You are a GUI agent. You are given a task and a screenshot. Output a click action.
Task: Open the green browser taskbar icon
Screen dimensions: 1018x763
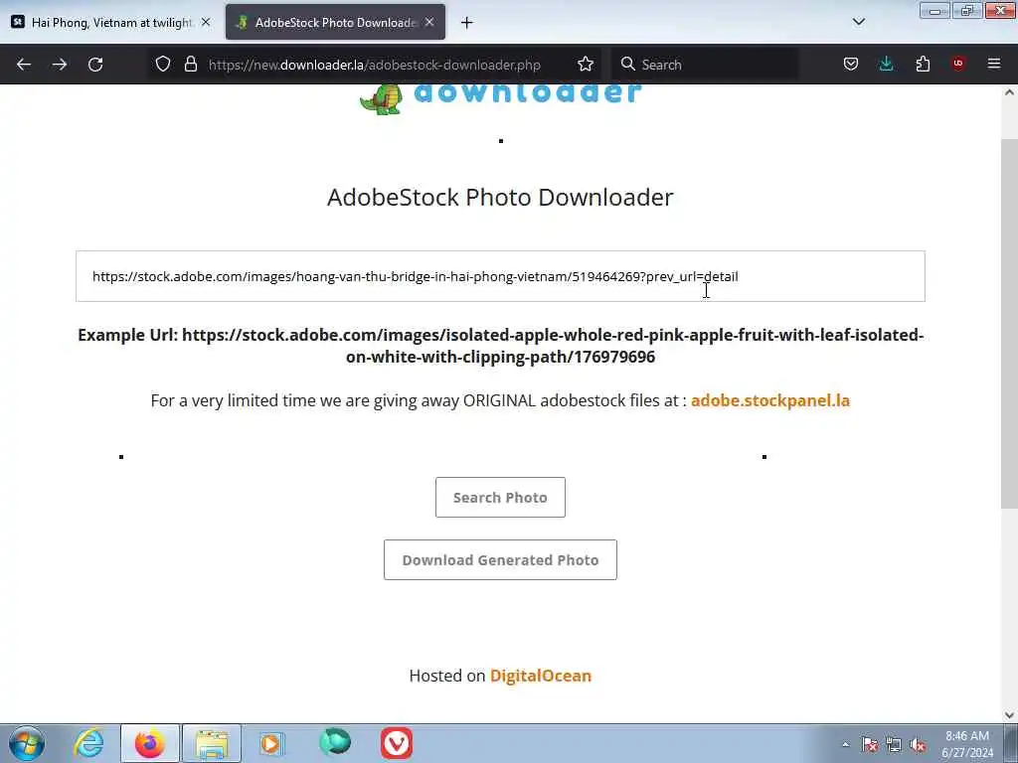click(335, 742)
